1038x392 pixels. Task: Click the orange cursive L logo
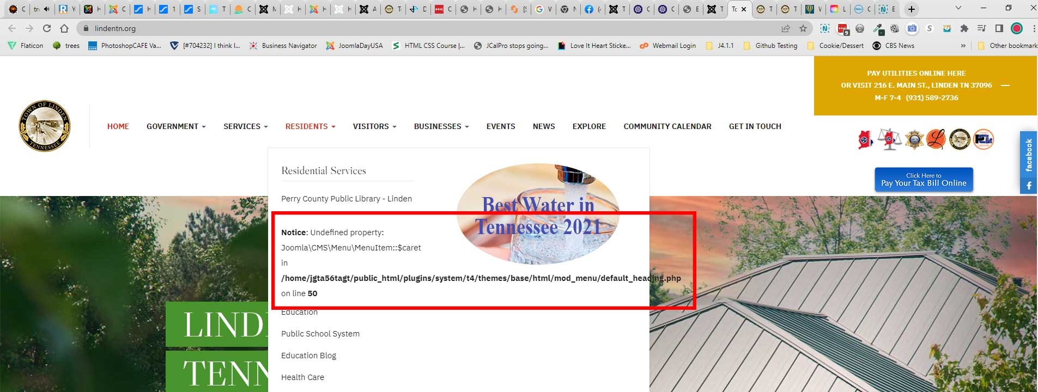tap(936, 139)
